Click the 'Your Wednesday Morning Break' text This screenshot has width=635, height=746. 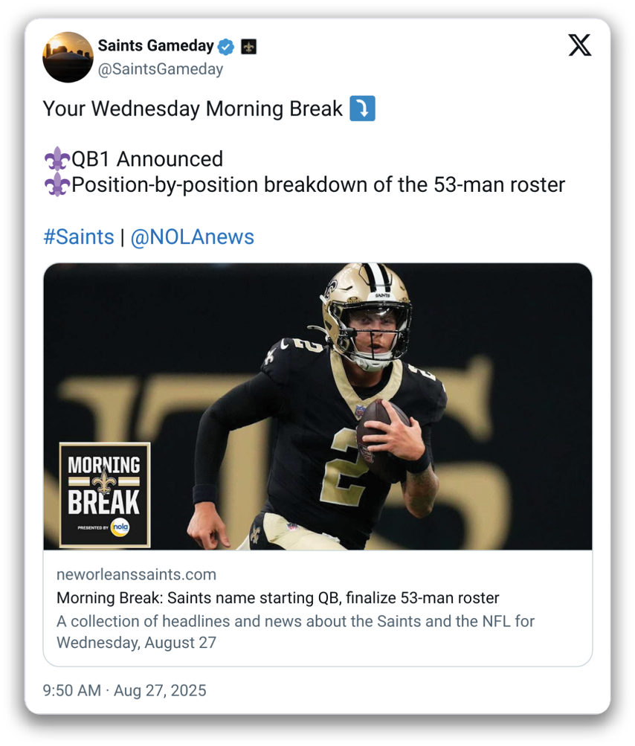[x=193, y=109]
